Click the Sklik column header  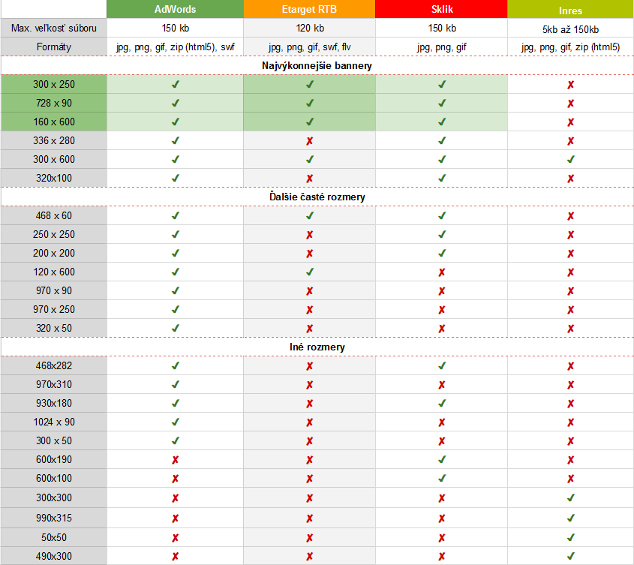click(x=441, y=9)
